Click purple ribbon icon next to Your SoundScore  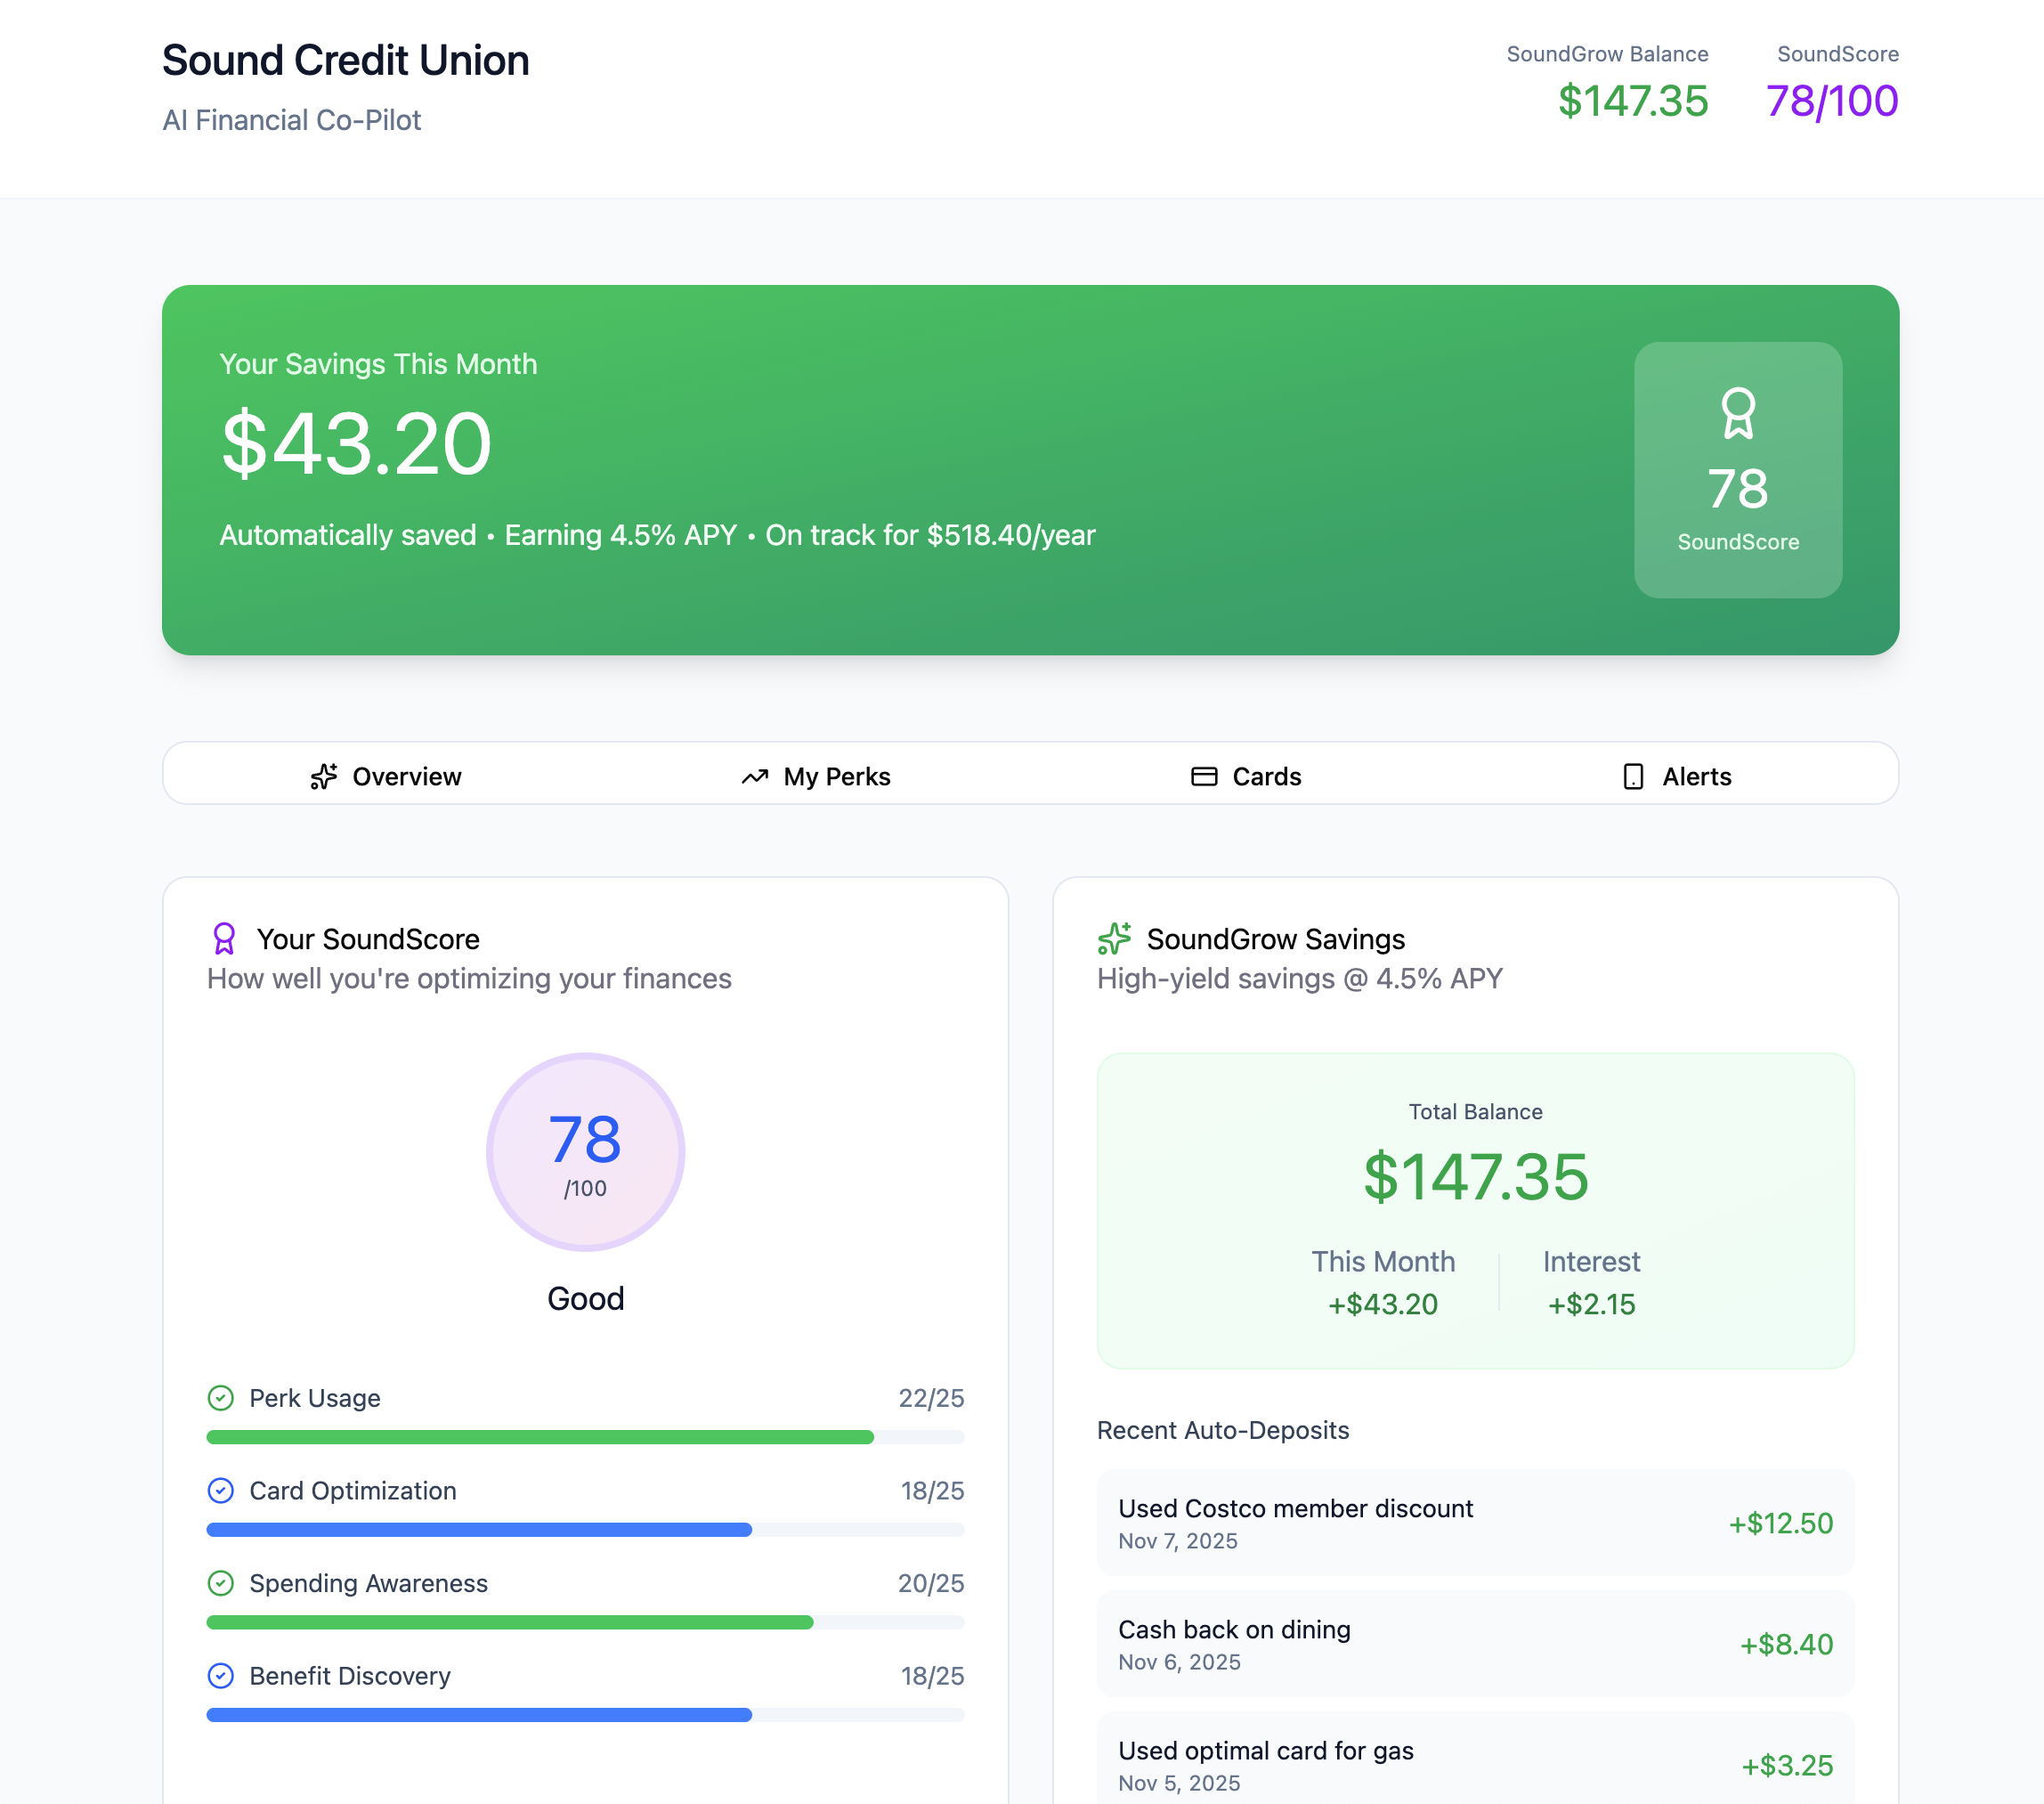(x=224, y=939)
